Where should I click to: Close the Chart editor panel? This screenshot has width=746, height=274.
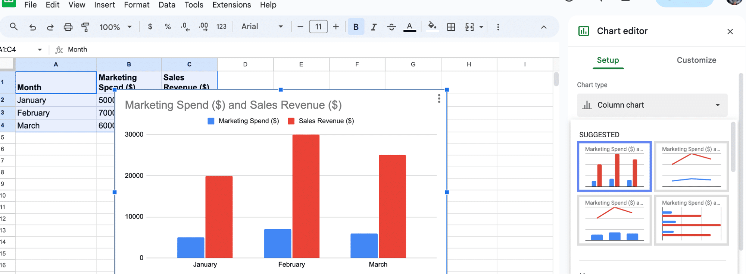(x=730, y=32)
